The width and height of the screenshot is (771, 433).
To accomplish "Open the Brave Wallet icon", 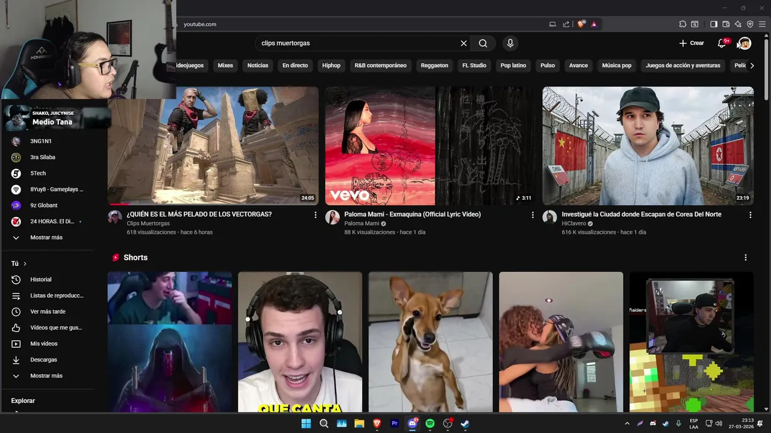I will (x=726, y=24).
